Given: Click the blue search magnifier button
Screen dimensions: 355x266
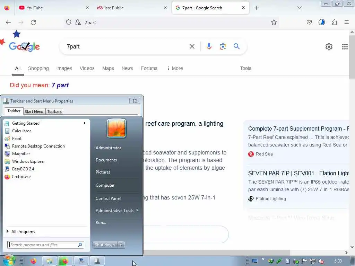Looking at the screenshot, I should (236, 46).
